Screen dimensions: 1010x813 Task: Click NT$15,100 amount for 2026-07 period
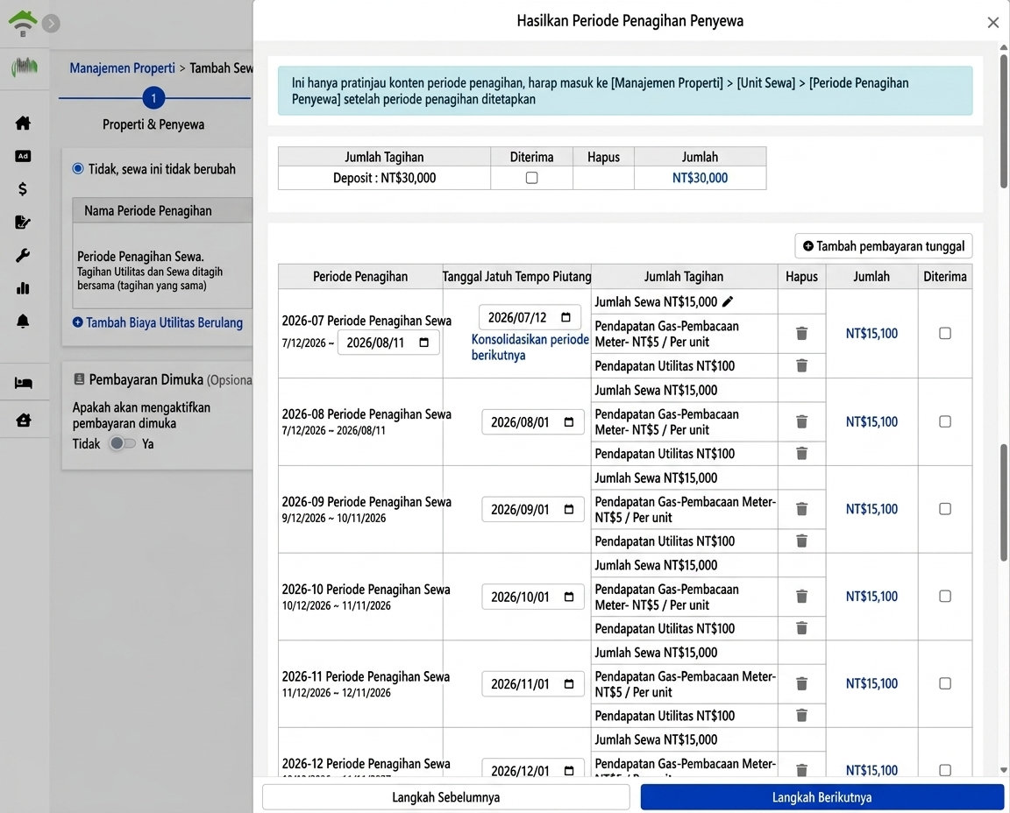click(871, 334)
